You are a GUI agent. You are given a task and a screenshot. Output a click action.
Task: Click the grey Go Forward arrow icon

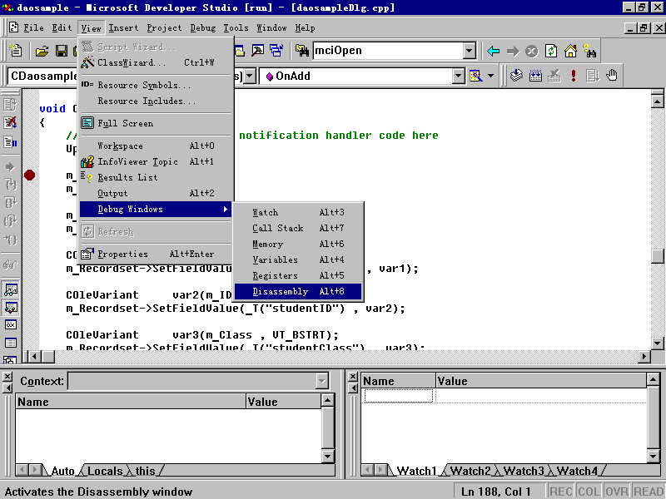(513, 52)
